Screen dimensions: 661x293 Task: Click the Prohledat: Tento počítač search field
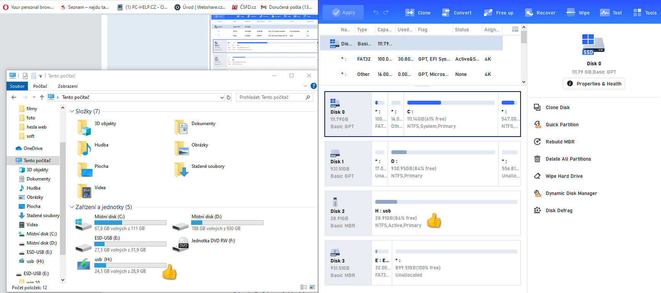(x=271, y=97)
